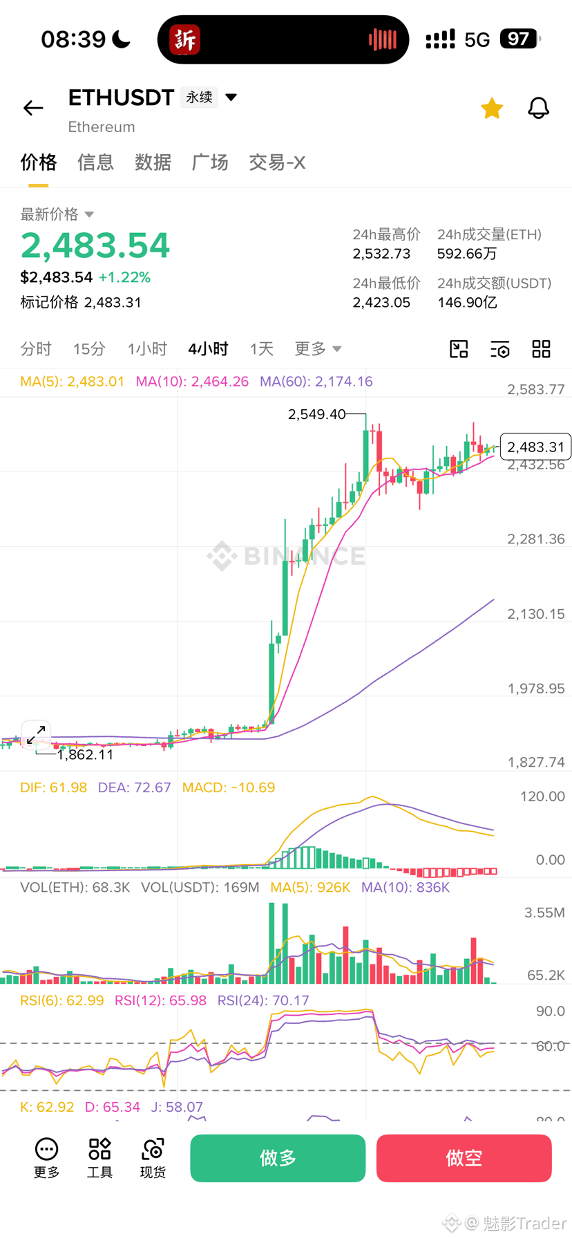Screen dimensions: 572x1241
Task: Tap the 24h成交量 592.66万 value
Action: [x=467, y=254]
